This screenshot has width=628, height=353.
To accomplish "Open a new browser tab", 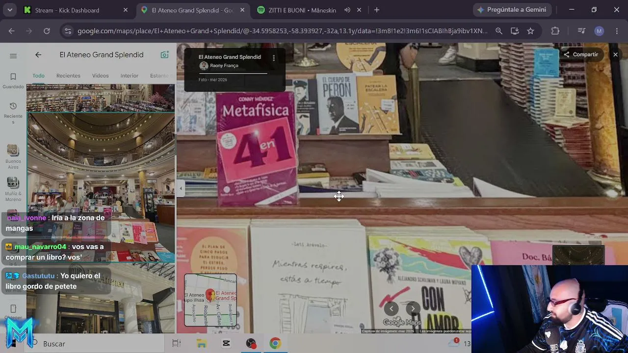I will 377,10.
